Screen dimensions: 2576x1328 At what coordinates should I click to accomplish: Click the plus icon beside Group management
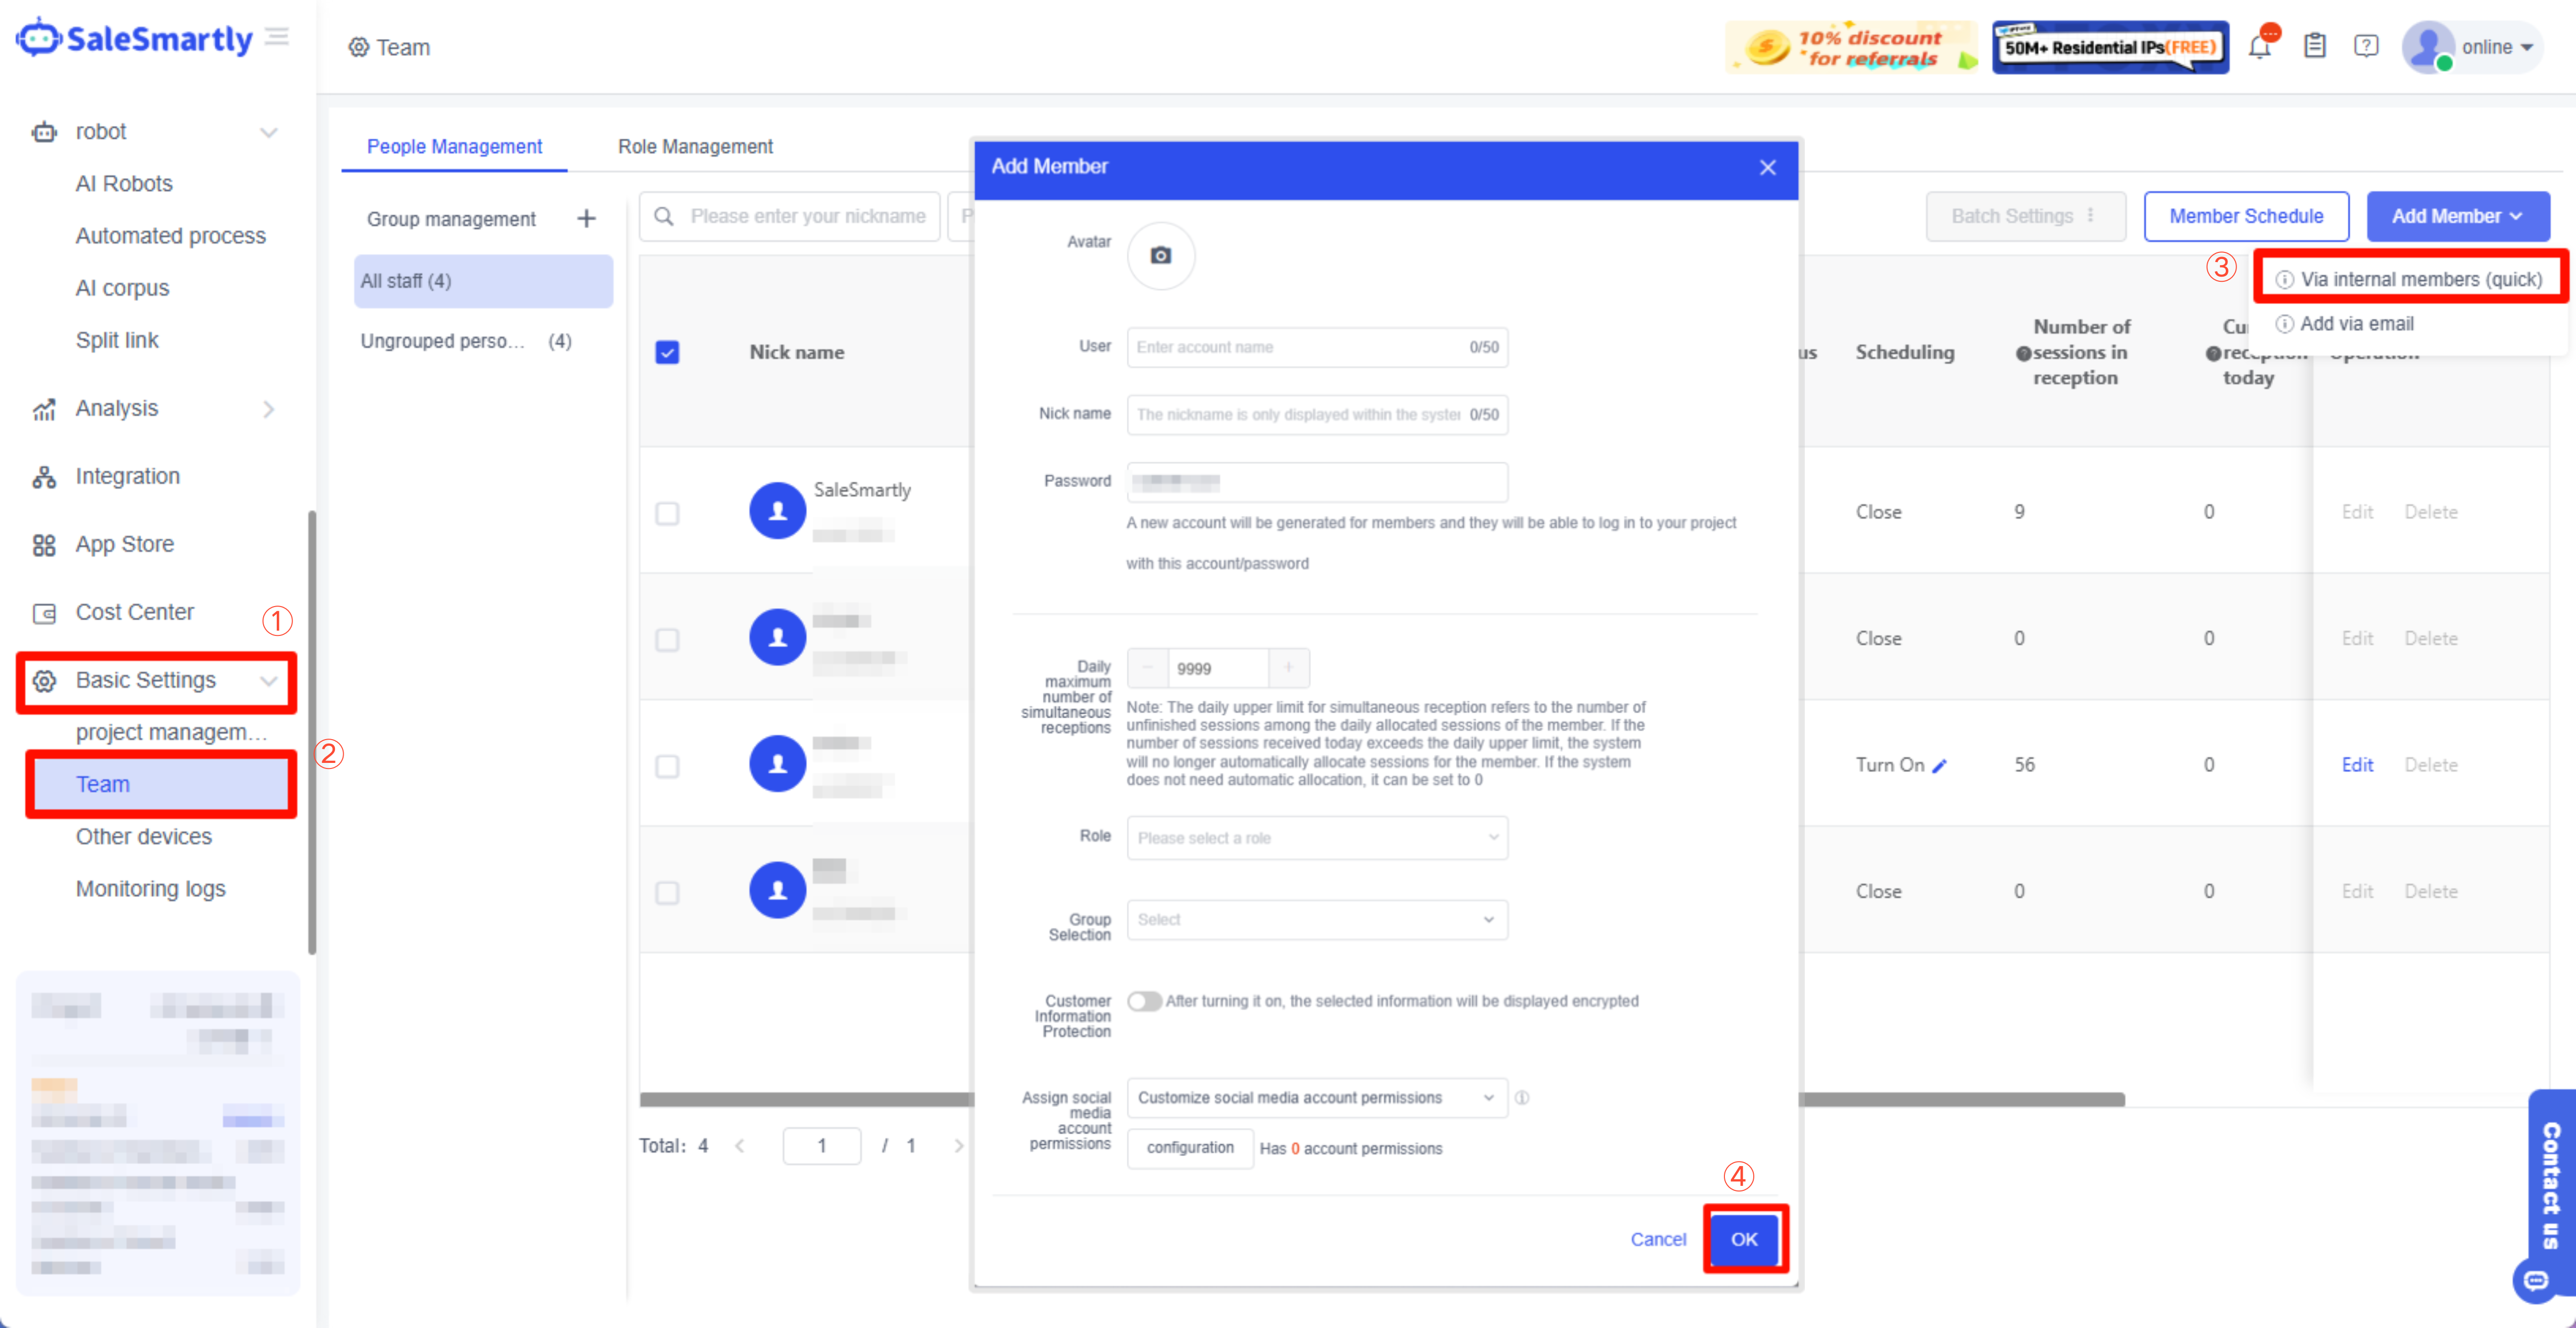click(x=587, y=218)
